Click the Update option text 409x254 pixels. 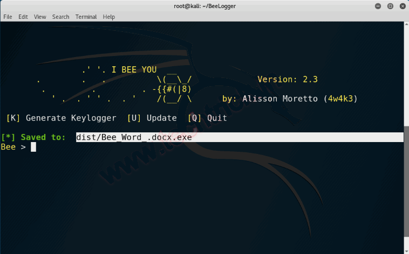coord(161,118)
